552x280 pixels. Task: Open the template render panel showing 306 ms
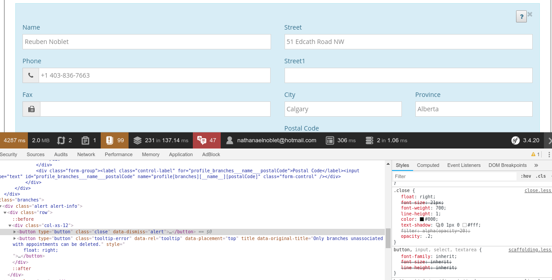[x=340, y=140]
